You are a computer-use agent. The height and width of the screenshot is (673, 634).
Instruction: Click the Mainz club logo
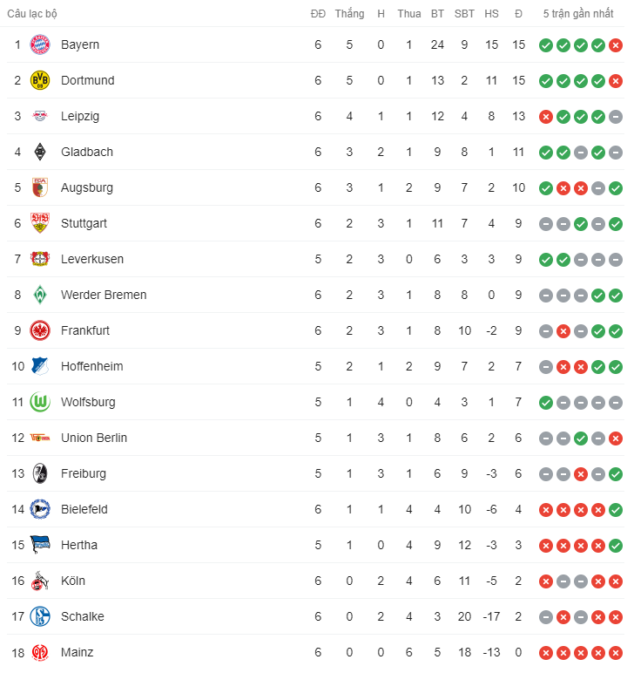point(40,653)
